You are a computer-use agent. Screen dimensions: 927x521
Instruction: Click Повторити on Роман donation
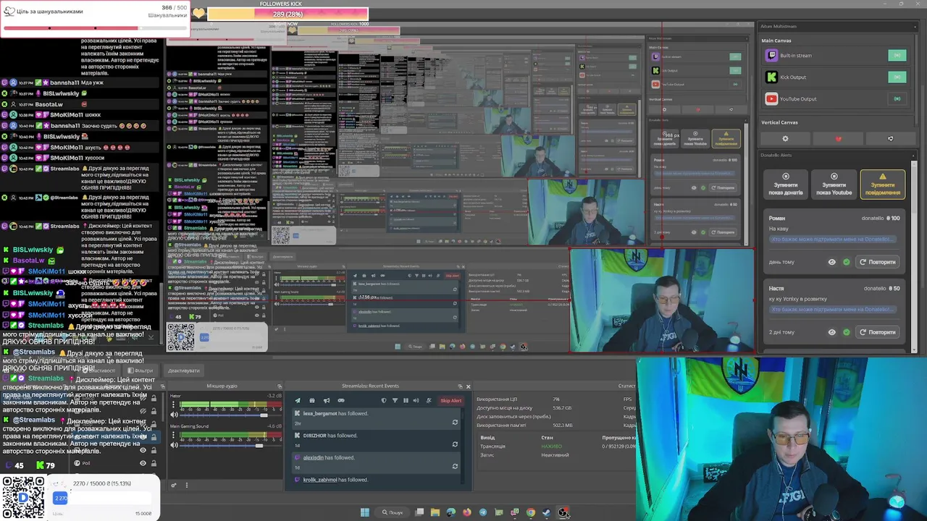(x=878, y=262)
